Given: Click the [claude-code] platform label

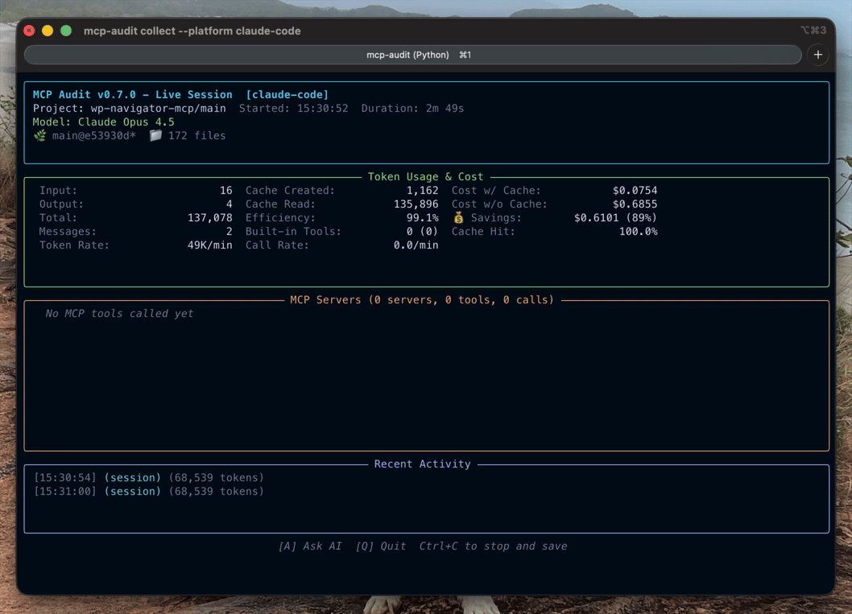Looking at the screenshot, I should point(287,94).
